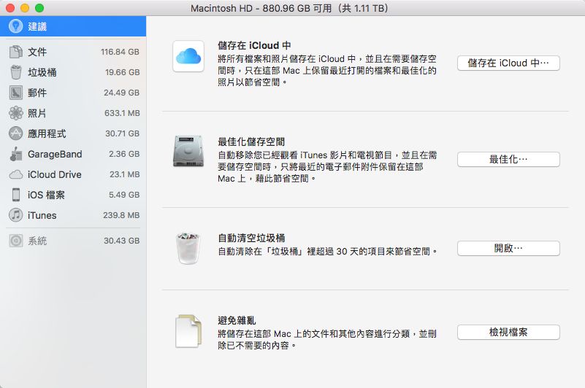Click the 郵件 mail stamp icon
This screenshot has width=585, height=388.
[15, 93]
